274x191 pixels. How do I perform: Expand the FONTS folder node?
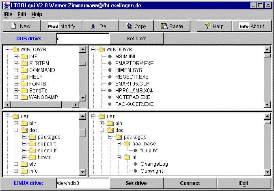pyautogui.click(x=16, y=83)
